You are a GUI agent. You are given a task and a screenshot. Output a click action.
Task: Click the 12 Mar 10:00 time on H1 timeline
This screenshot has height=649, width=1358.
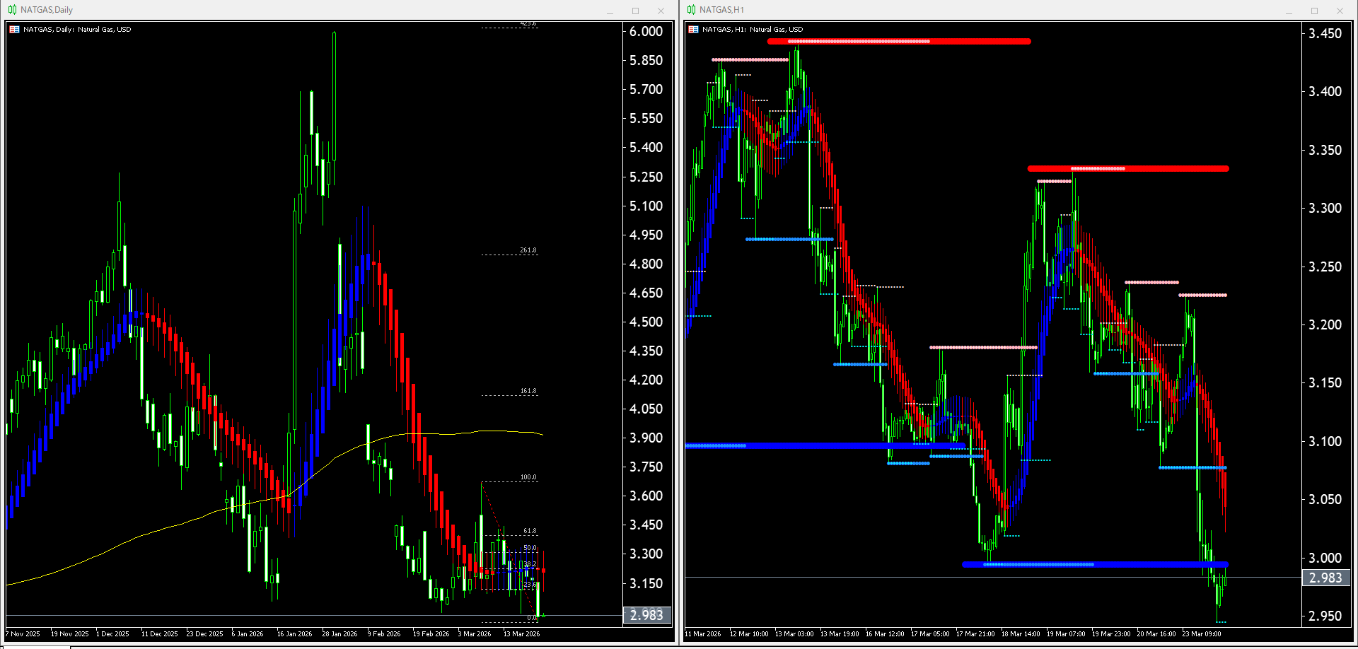click(x=749, y=634)
